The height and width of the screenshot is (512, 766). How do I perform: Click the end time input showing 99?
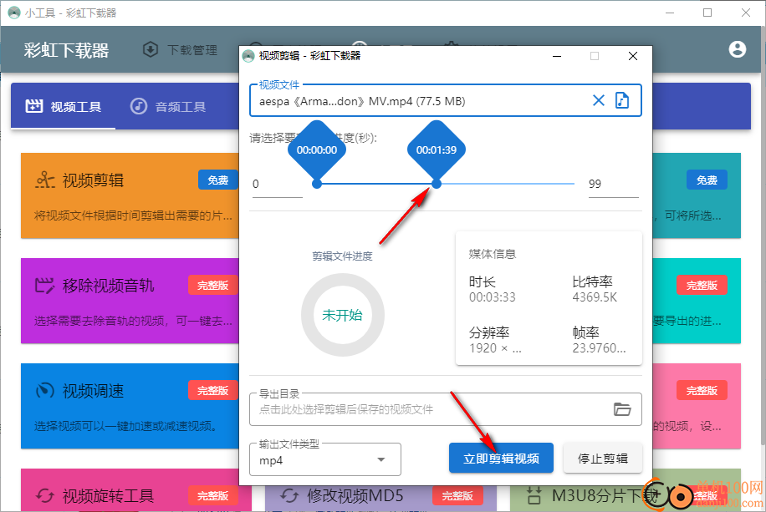[614, 185]
